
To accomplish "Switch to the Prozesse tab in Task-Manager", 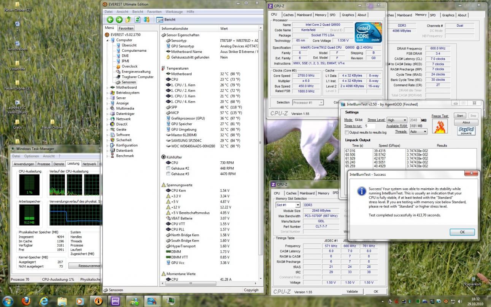I will 44,164.
